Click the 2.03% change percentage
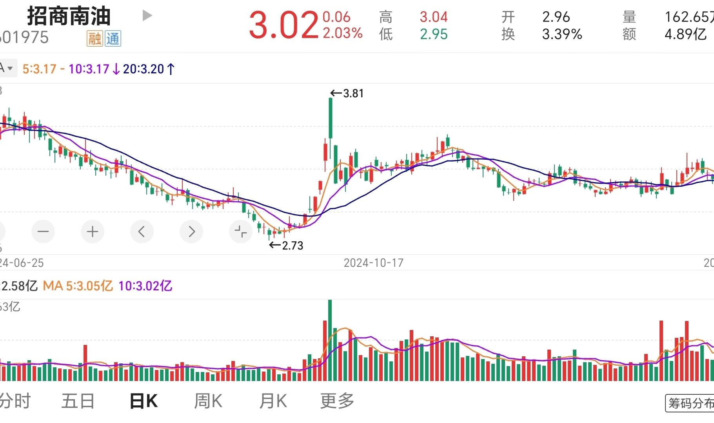The height and width of the screenshot is (423, 714). 343,33
